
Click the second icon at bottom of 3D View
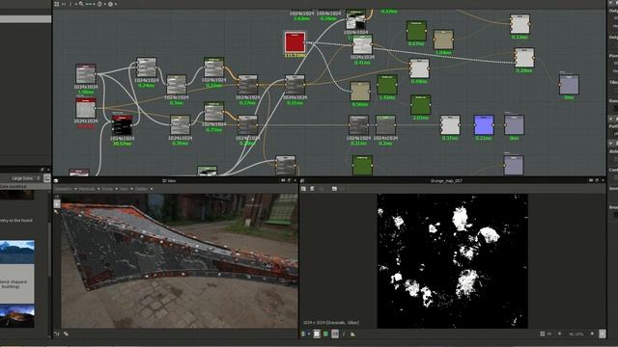click(x=66, y=334)
